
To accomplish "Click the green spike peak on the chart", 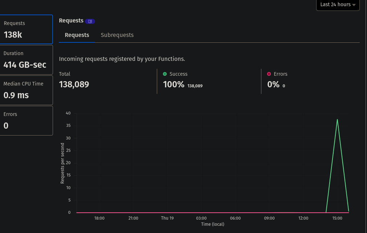I will [x=337, y=120].
